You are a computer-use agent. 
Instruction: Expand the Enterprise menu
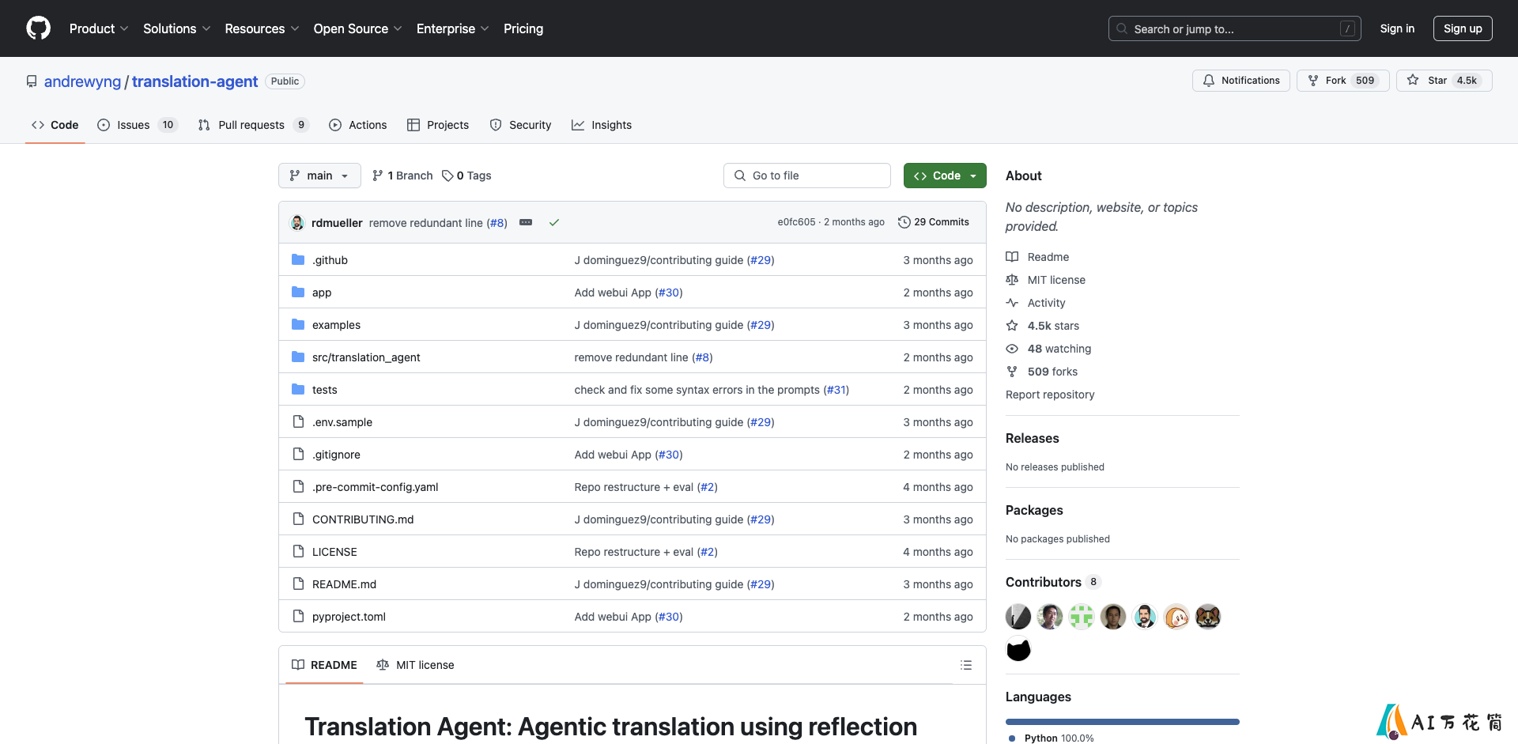452,28
